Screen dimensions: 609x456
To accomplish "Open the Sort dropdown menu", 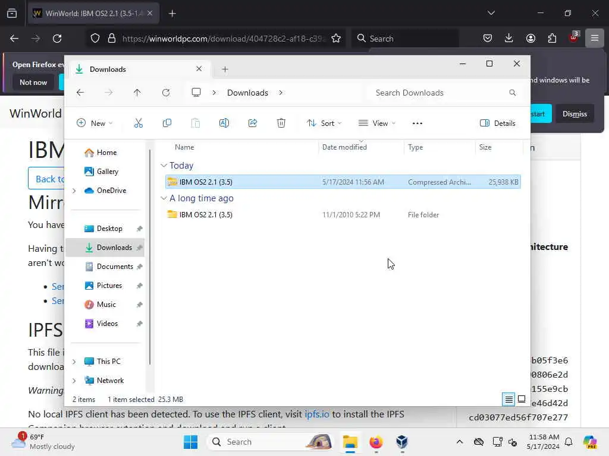I will click(x=324, y=123).
